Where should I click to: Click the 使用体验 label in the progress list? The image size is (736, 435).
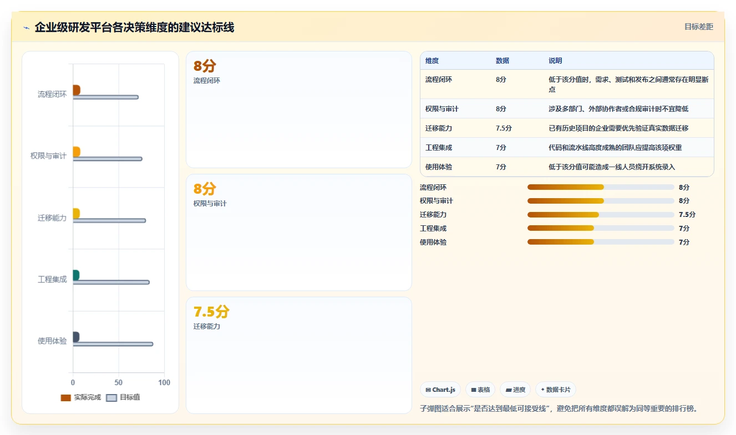433,242
